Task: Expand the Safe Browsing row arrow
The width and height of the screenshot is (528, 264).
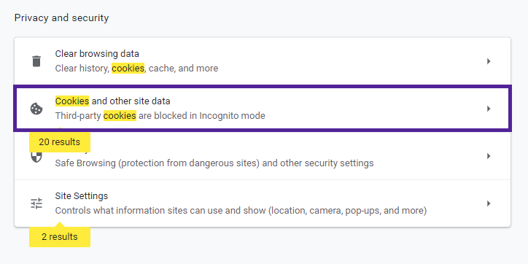Action: (489, 156)
